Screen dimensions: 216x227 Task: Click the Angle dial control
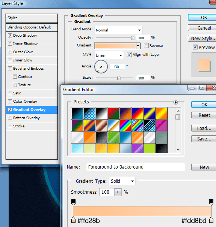(x=101, y=67)
